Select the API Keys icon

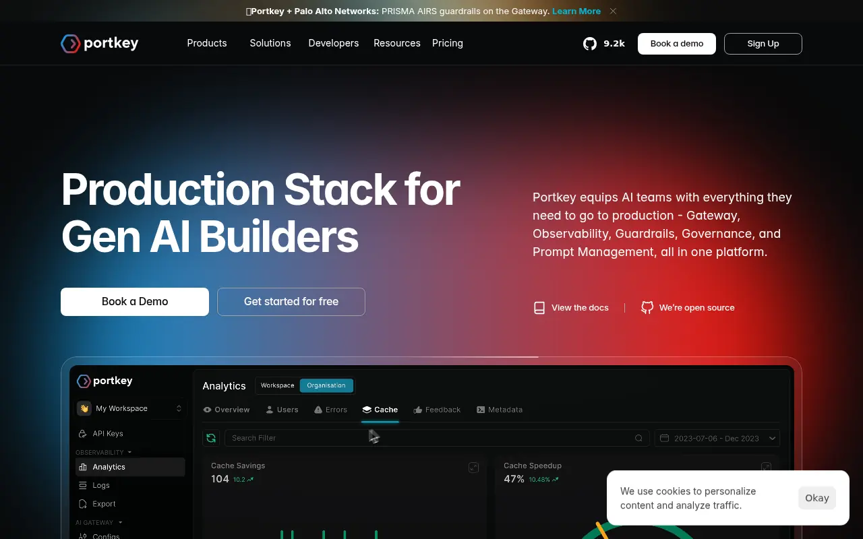pyautogui.click(x=82, y=433)
